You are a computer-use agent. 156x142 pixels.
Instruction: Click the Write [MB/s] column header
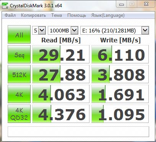pos(120,40)
